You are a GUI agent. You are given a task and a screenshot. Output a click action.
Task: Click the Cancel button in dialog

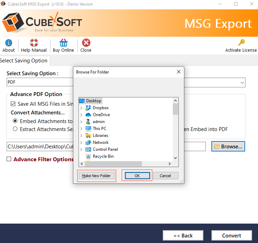pos(166,176)
